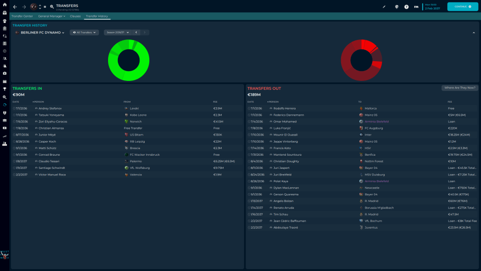481x271 pixels.
Task: Click the pencil edit icon
Action: click(x=384, y=7)
